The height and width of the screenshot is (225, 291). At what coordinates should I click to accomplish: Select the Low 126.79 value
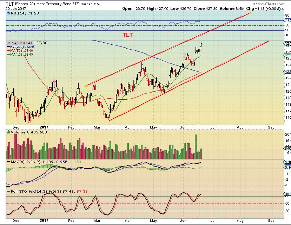[181, 8]
